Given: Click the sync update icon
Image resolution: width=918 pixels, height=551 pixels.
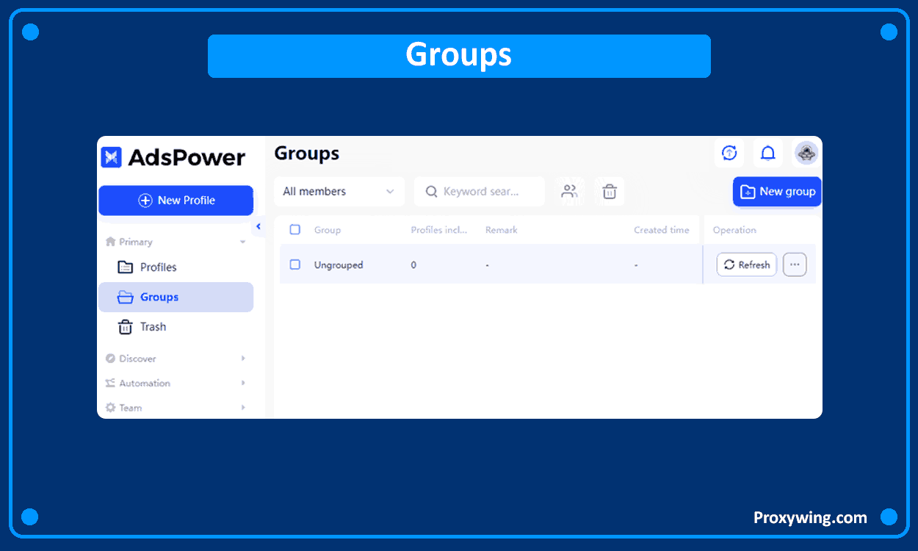Looking at the screenshot, I should (x=729, y=153).
